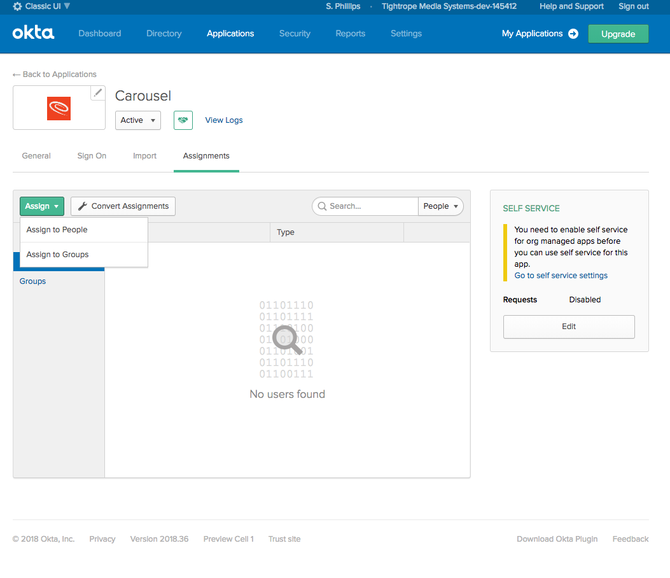
Task: Click the green Upgrade button
Action: point(618,34)
